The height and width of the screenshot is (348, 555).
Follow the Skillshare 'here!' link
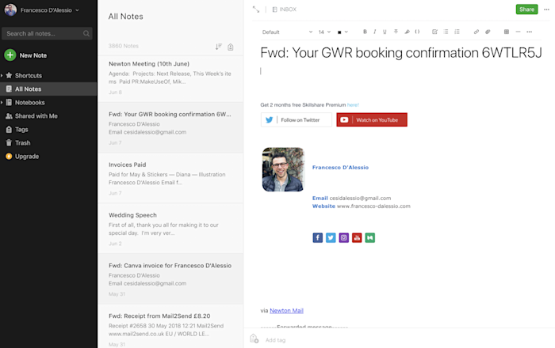[x=353, y=105]
